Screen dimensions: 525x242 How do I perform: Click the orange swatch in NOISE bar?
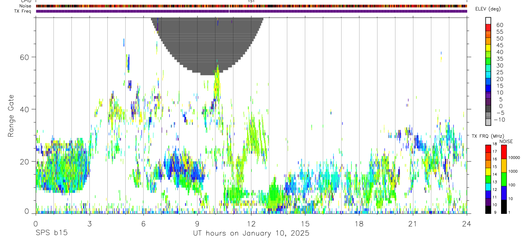point(504,166)
